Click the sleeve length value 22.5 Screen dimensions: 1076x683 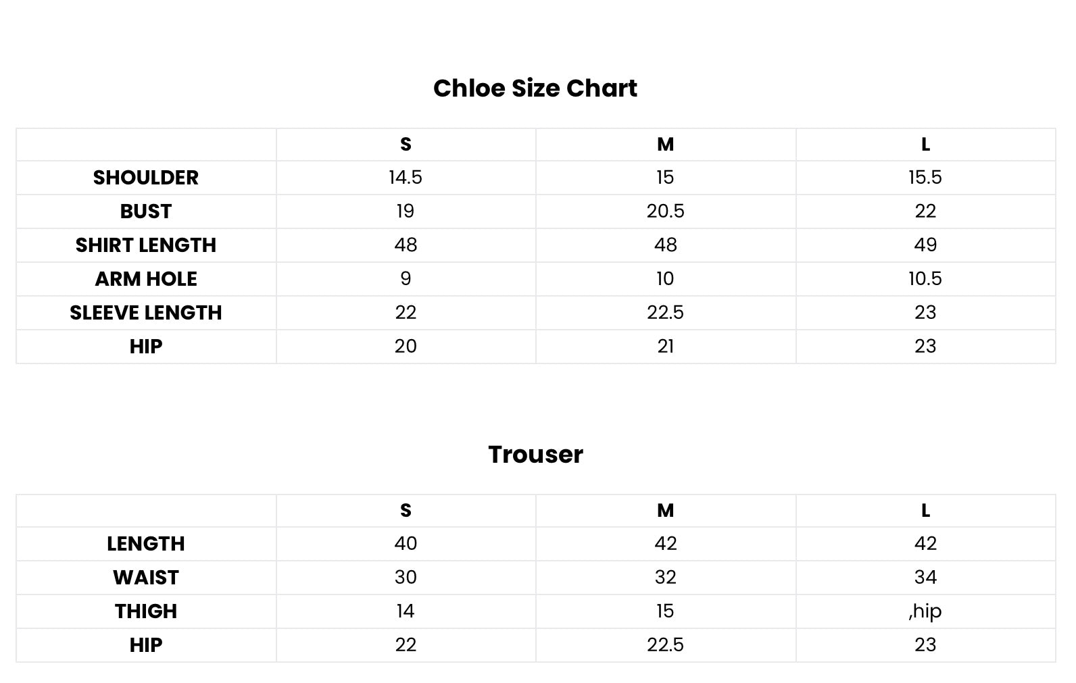click(x=665, y=313)
